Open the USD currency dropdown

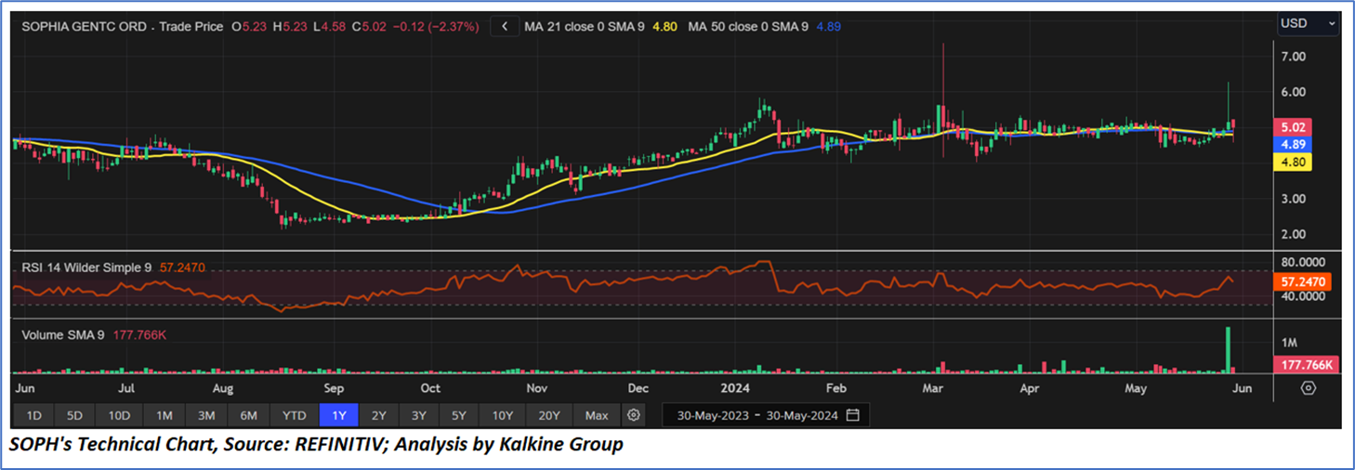coord(1307,23)
